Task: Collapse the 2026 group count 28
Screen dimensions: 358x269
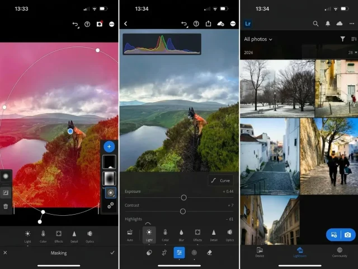Action: (352, 53)
